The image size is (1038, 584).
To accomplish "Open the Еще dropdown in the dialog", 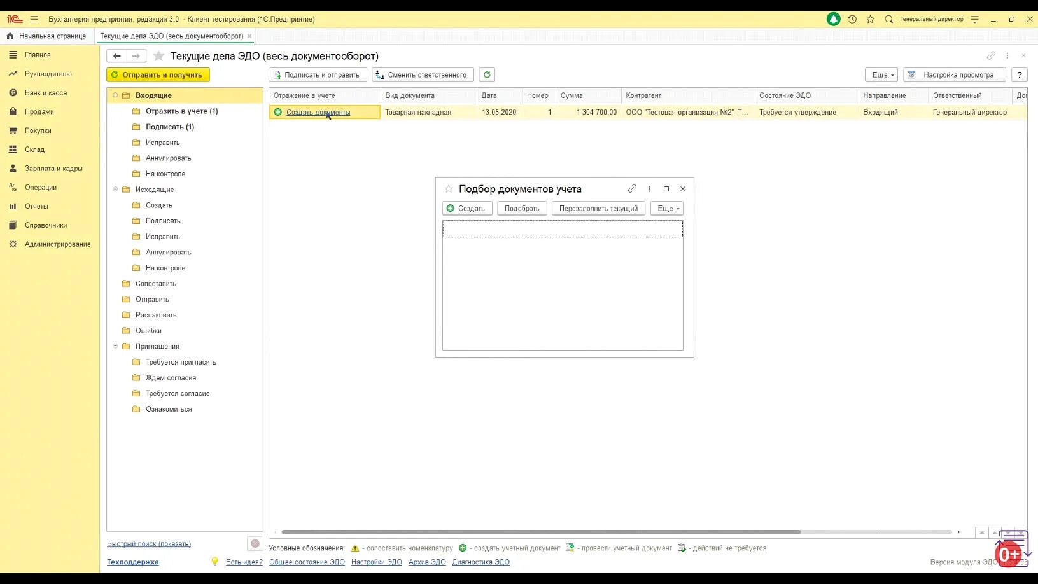I will click(x=667, y=209).
